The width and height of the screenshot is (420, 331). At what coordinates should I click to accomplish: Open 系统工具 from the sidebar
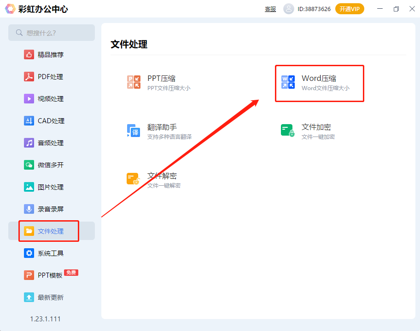pyautogui.click(x=52, y=253)
